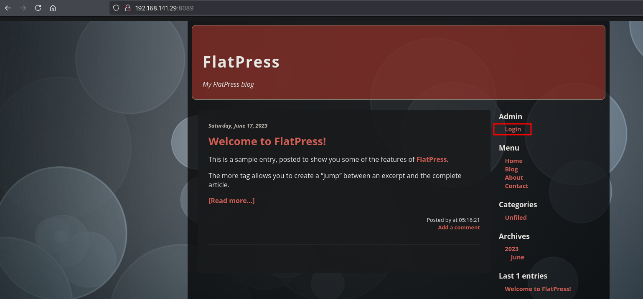Open Welcome to FlatPress in last entries
This screenshot has width=643, height=299.
click(537, 289)
